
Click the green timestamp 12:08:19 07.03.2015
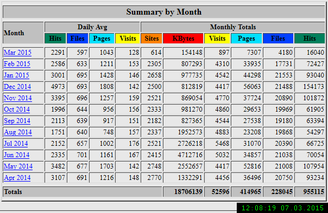pyautogui.click(x=282, y=208)
